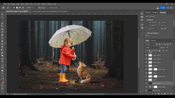Open the blend mode Normal dropdown
This screenshot has height=98, width=175.
pos(152,47)
